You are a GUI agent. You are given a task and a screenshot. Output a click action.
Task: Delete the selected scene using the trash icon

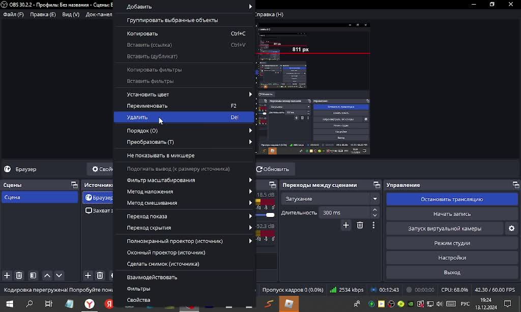point(19,275)
